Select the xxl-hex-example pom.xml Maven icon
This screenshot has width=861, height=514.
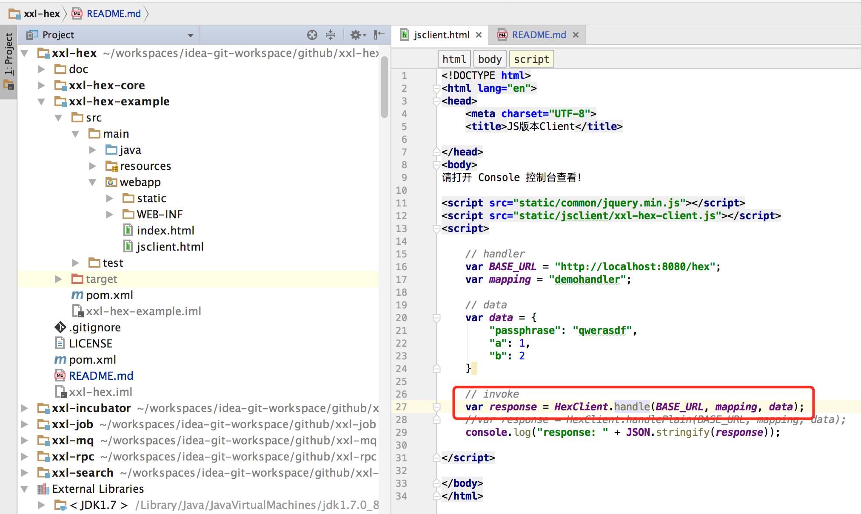tap(77, 295)
